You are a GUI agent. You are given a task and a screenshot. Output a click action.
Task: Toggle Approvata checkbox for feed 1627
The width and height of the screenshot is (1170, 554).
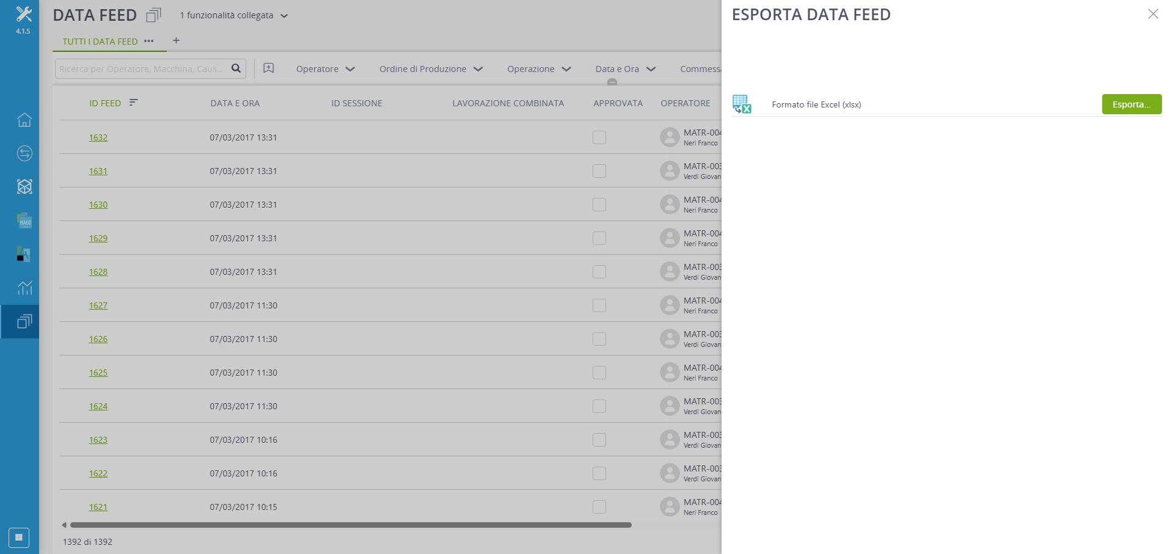599,305
